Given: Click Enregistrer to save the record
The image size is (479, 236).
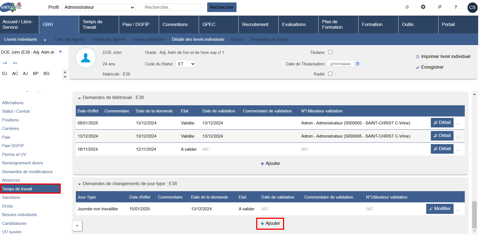Looking at the screenshot, I should (x=432, y=67).
